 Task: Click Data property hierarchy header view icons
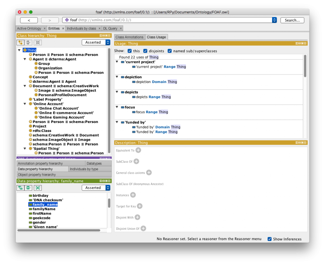[105, 181]
